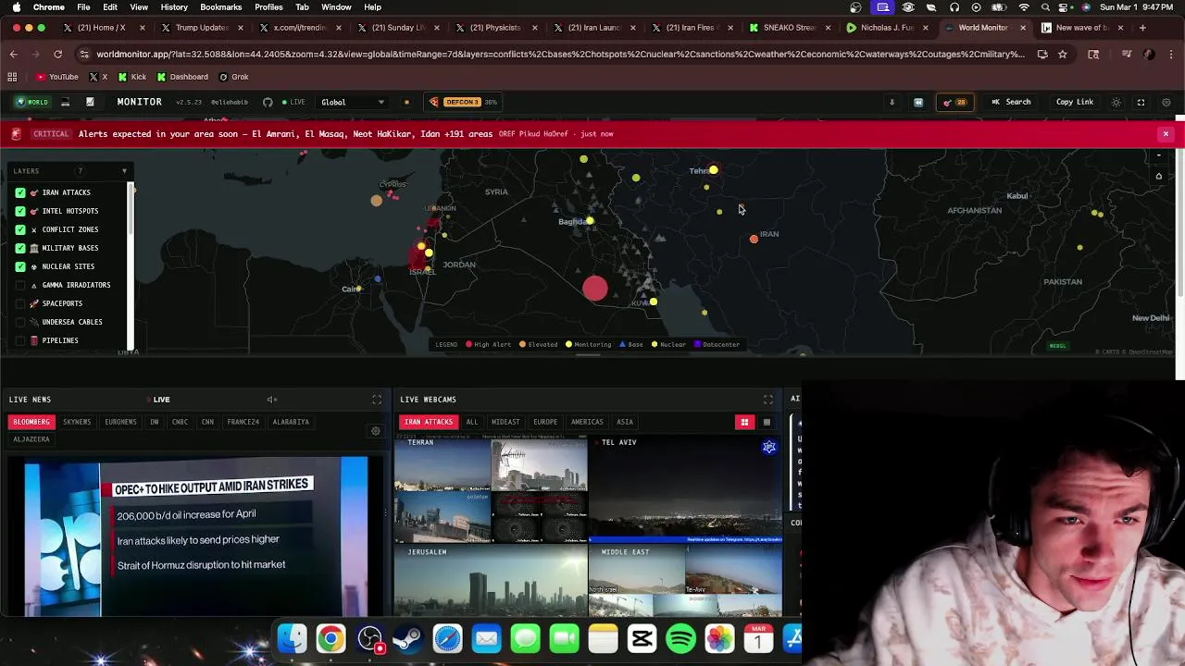1185x666 pixels.
Task: Click the download arrow icon in header
Action: [x=892, y=102]
